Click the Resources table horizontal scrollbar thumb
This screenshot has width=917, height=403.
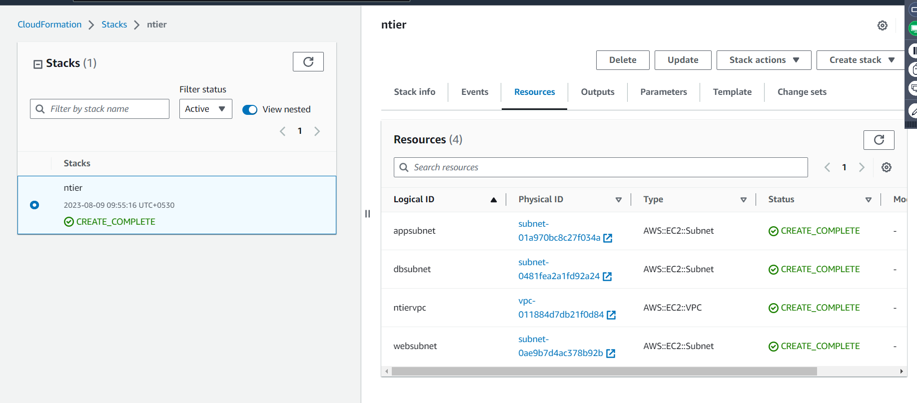pyautogui.click(x=604, y=372)
